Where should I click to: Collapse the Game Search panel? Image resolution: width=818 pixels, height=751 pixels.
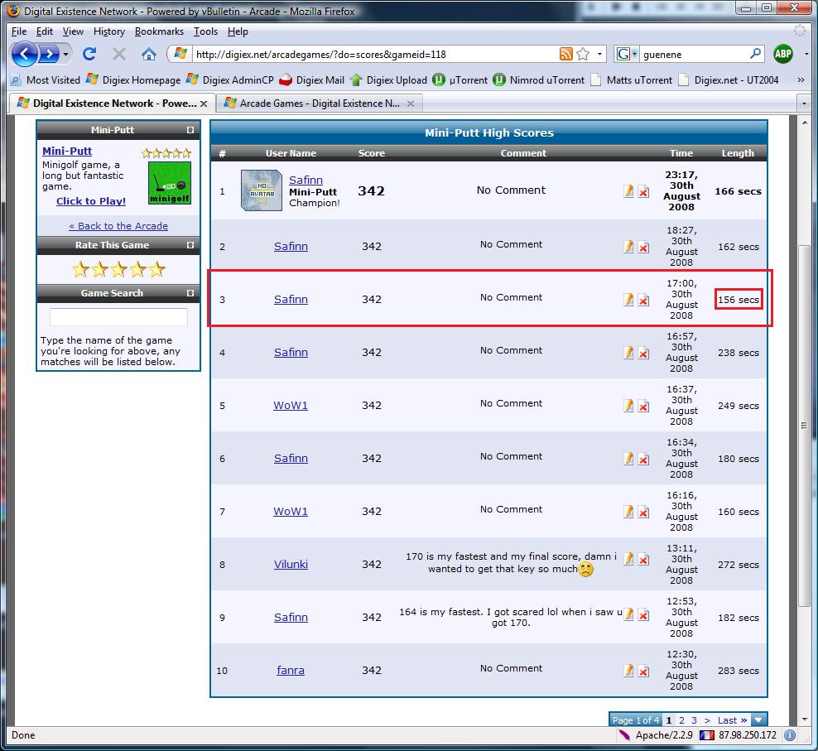pyautogui.click(x=190, y=293)
